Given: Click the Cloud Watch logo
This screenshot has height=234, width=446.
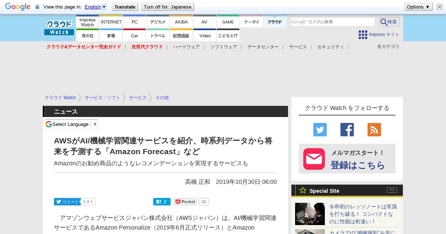Looking at the screenshot, I should pos(59,28).
